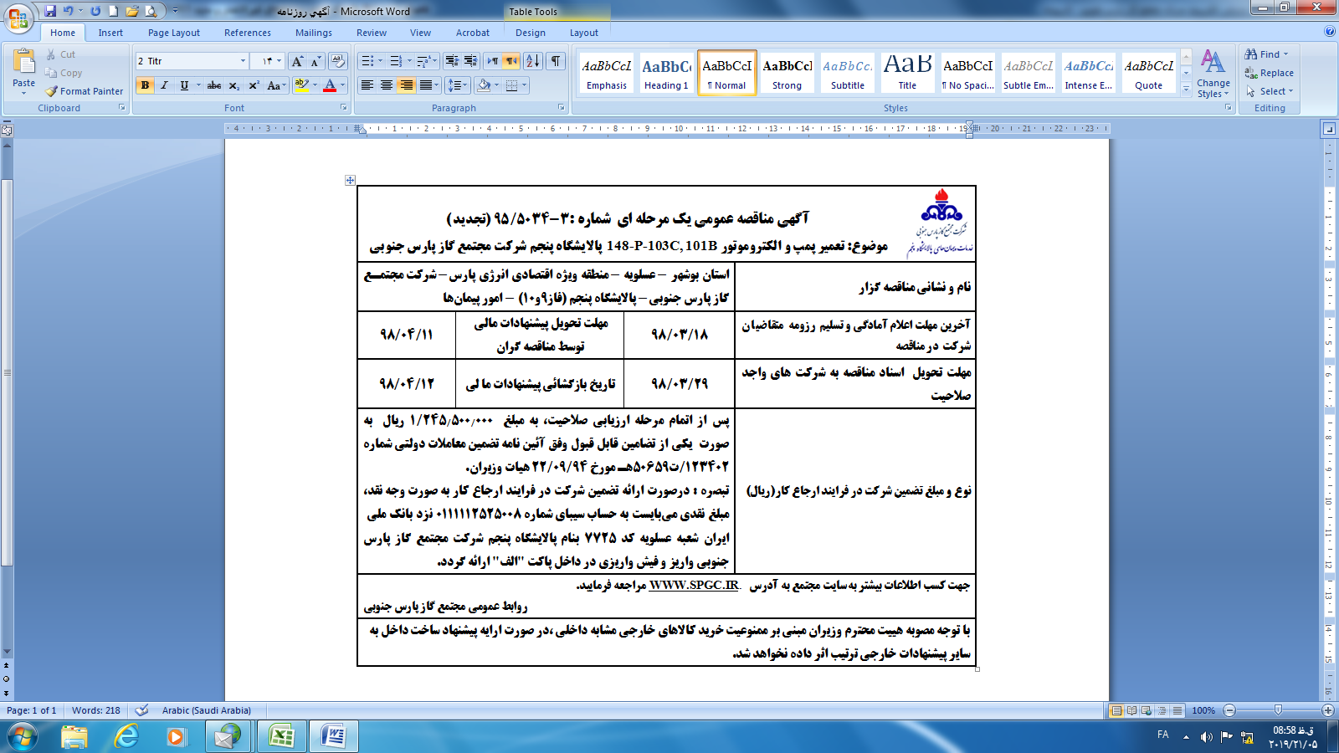The image size is (1339, 753).
Task: Clear formatting from selected text
Action: pos(338,61)
